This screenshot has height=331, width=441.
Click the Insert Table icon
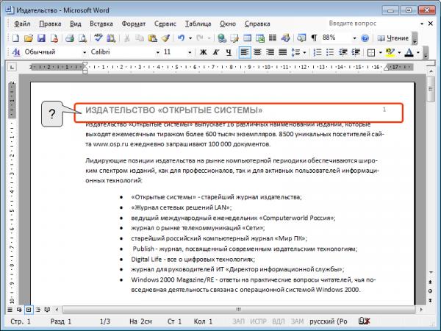(x=248, y=38)
